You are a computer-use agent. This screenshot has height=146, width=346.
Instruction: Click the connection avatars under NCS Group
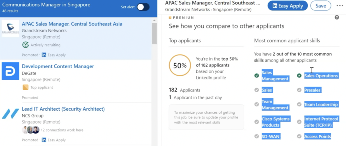coord(31,130)
